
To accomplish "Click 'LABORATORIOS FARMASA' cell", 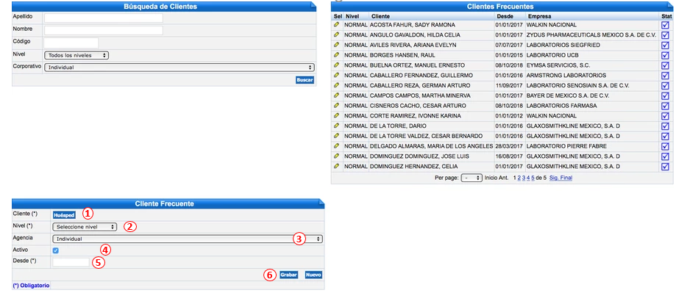I will (562, 106).
